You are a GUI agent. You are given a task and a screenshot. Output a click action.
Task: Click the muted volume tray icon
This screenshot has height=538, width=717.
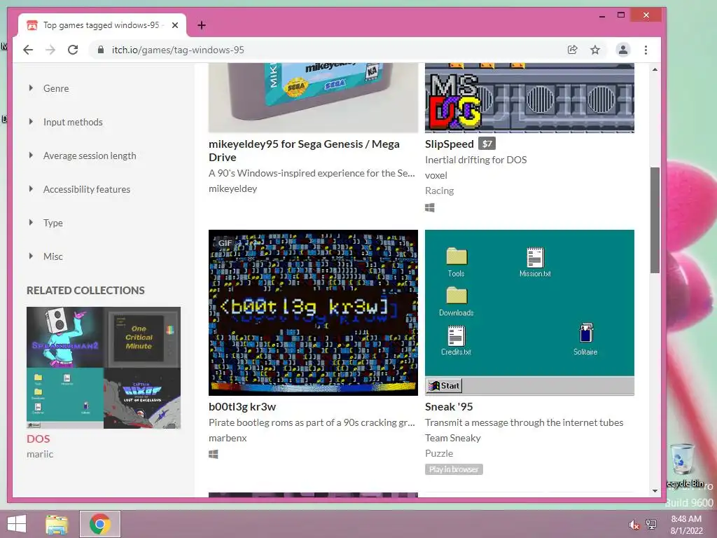coord(634,525)
